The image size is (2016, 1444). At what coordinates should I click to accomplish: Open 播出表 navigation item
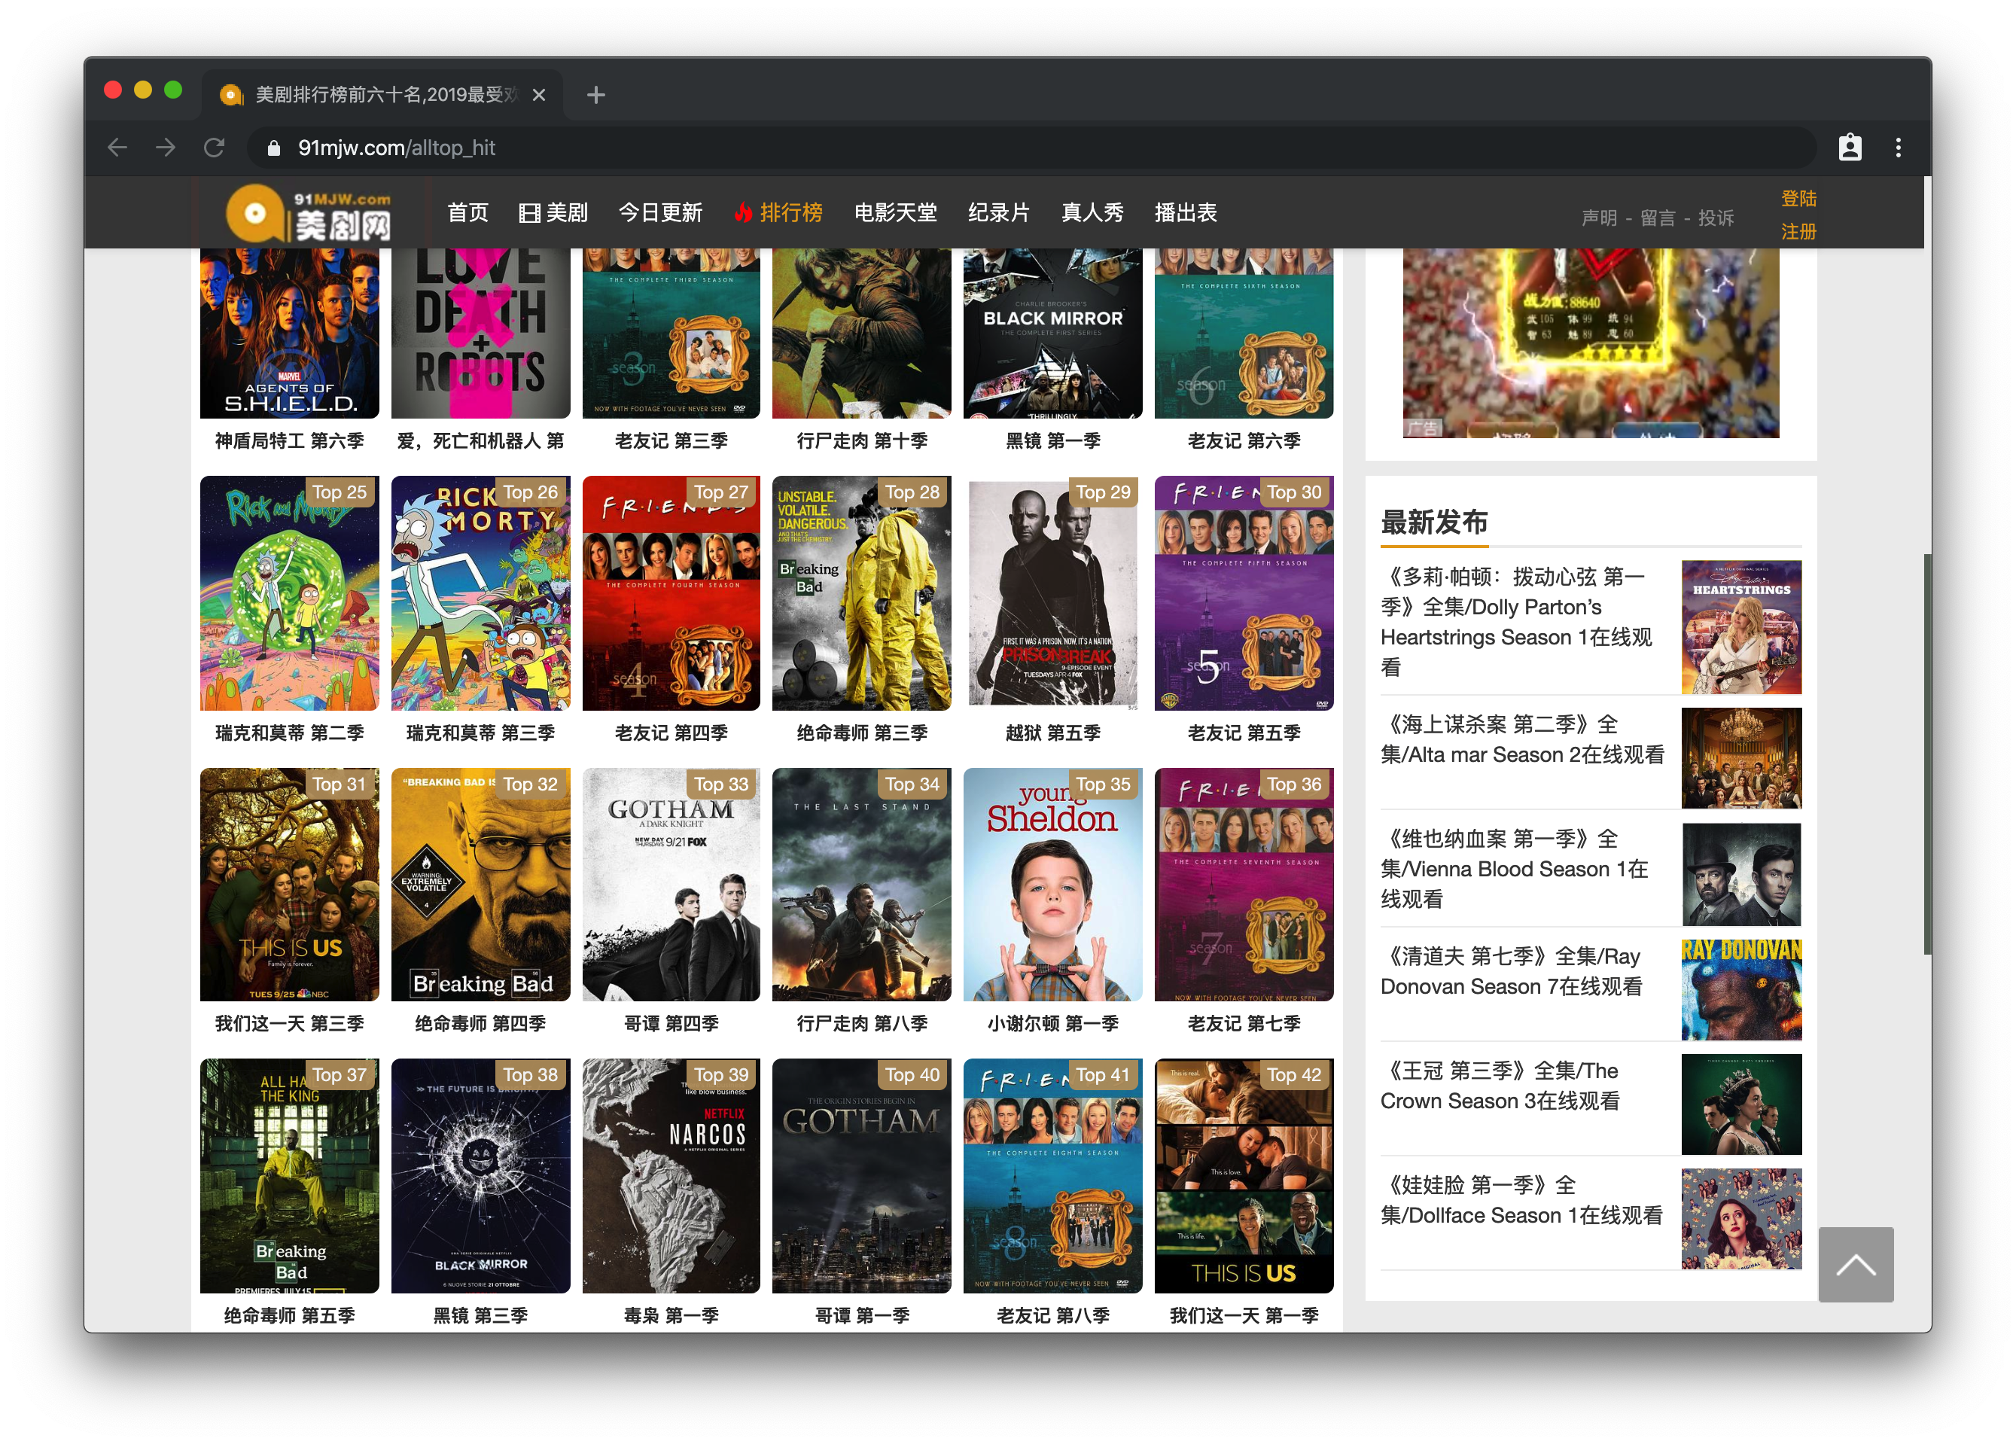[1185, 212]
